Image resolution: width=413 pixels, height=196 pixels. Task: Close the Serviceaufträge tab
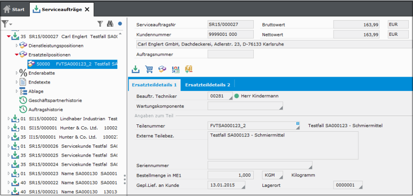[87, 9]
